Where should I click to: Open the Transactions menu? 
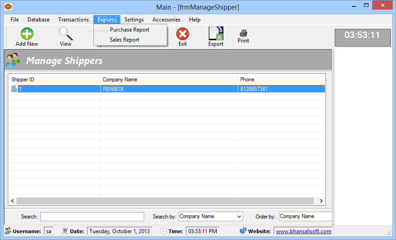(x=74, y=20)
